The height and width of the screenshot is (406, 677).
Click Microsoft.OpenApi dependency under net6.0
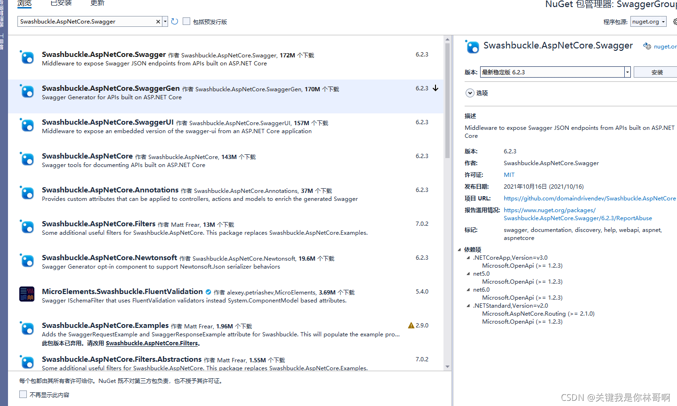tap(522, 297)
